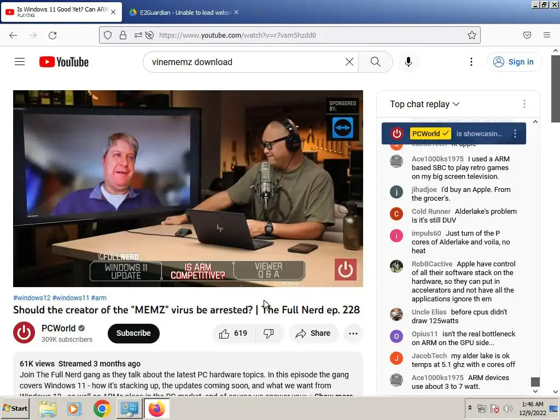Open YouTube settings three-dot menu

click(471, 62)
